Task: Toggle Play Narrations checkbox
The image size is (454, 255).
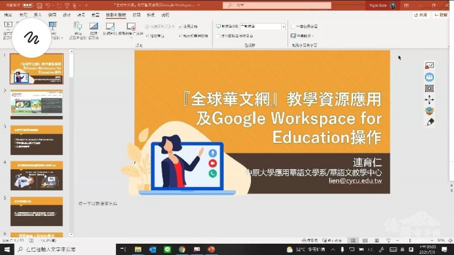Action: [147, 36]
